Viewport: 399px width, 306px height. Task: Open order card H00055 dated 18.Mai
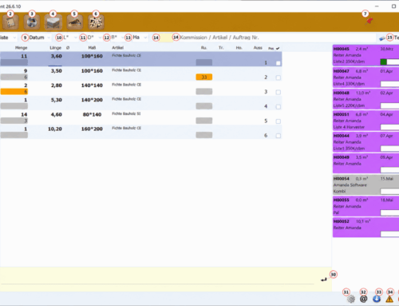365,206
